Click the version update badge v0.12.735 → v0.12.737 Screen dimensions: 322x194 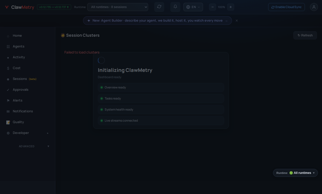click(x=54, y=7)
